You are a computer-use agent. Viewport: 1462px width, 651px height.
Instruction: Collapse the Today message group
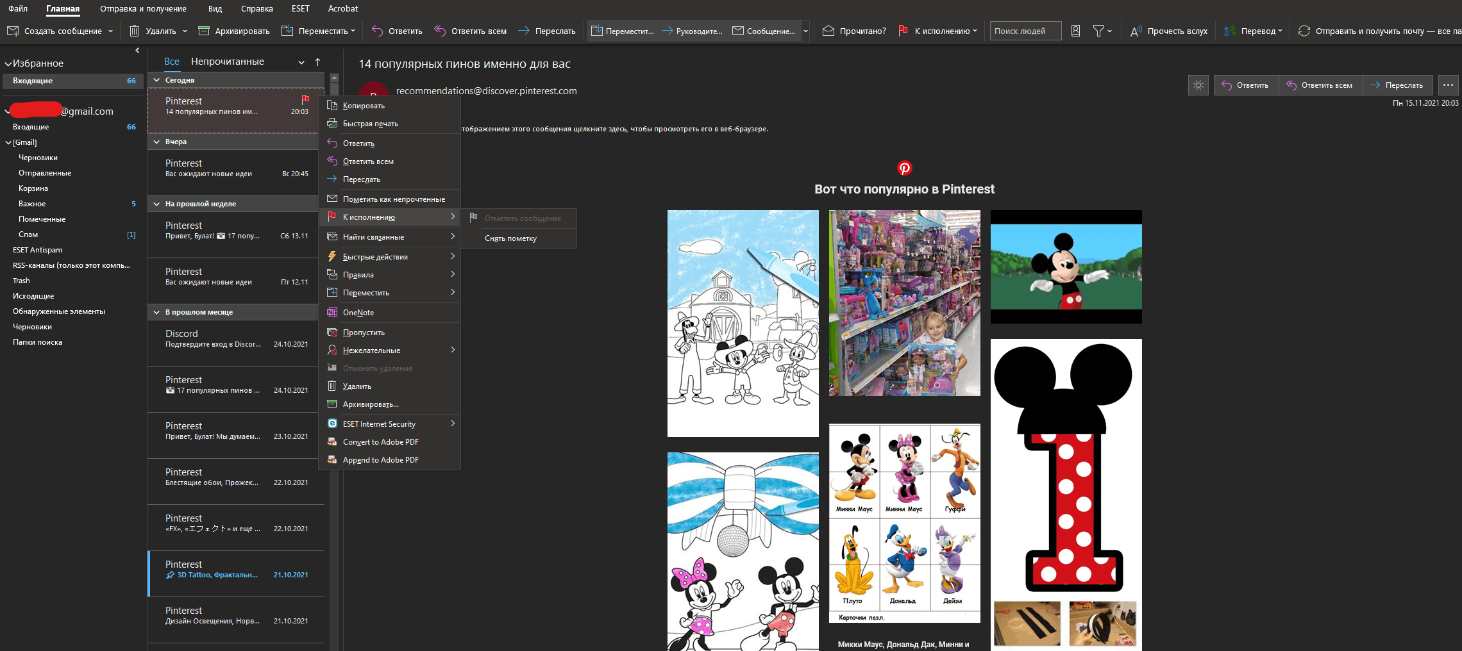click(x=156, y=80)
